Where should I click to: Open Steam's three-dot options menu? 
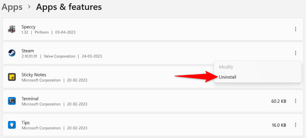[x=296, y=53]
